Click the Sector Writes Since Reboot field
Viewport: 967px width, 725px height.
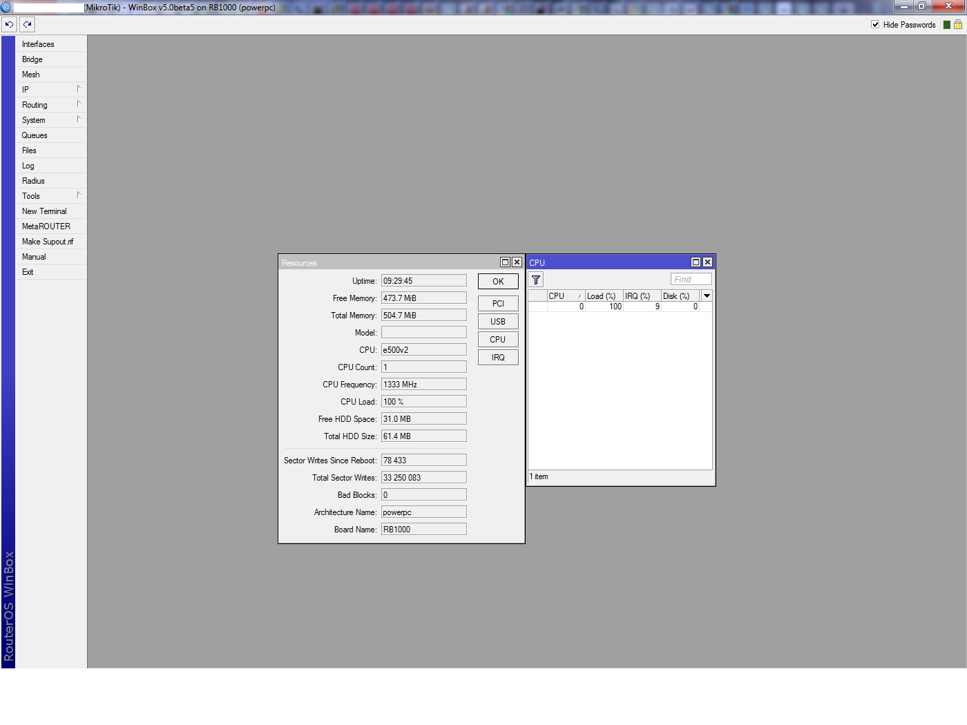click(x=424, y=461)
